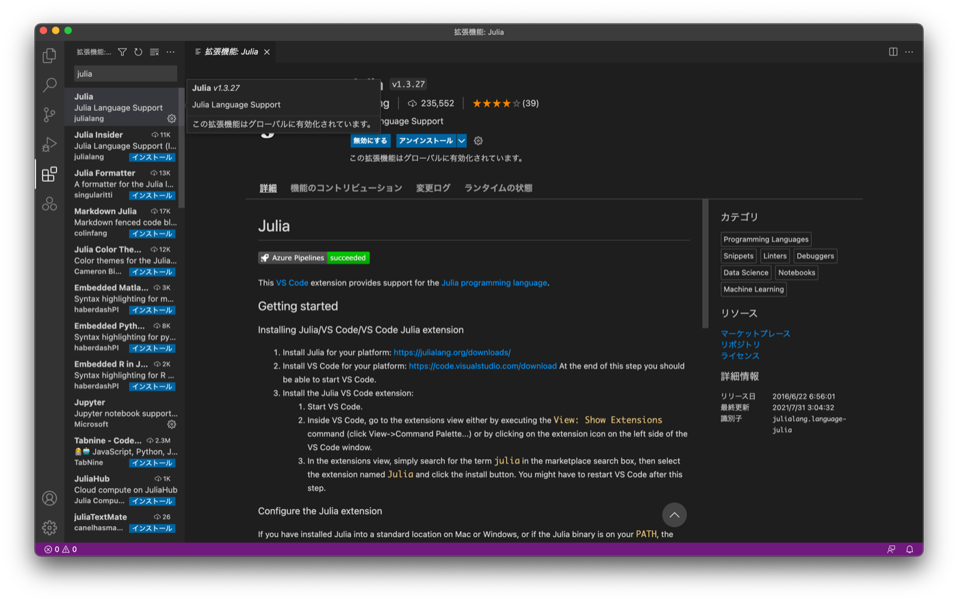Open gear menu for Julia extension row

click(x=172, y=118)
